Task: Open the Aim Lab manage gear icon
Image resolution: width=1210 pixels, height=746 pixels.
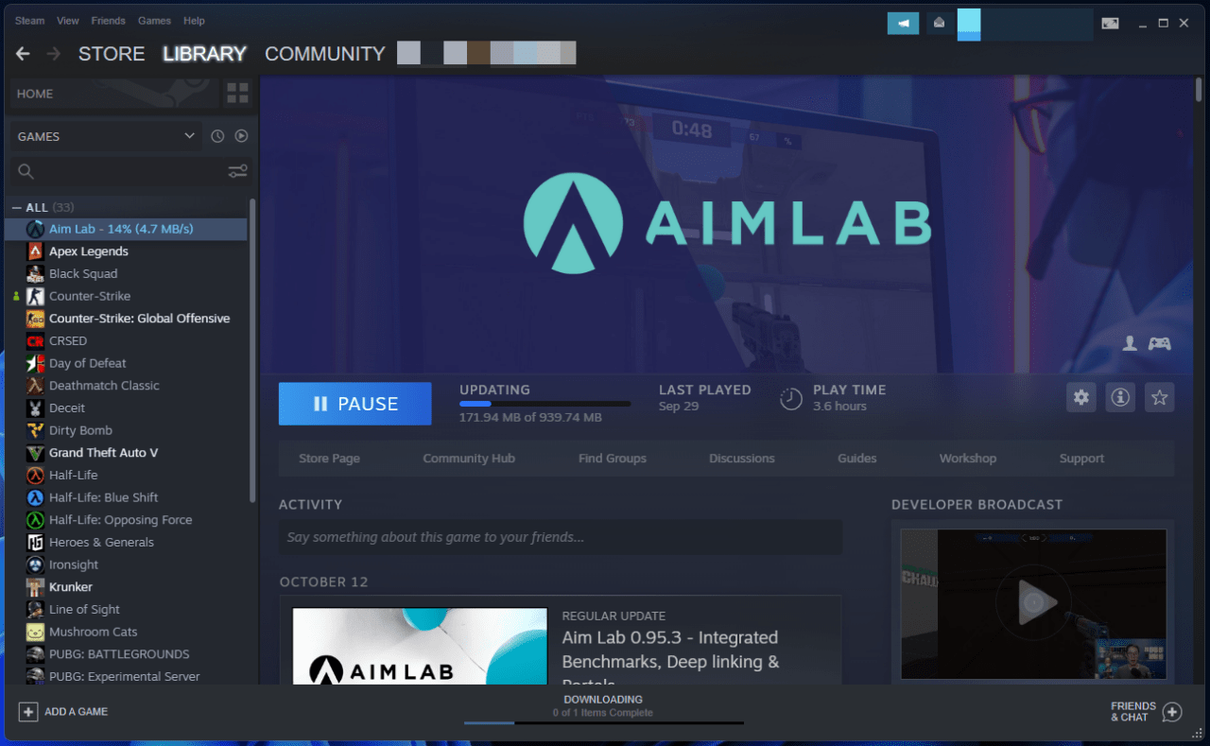Action: pyautogui.click(x=1081, y=397)
